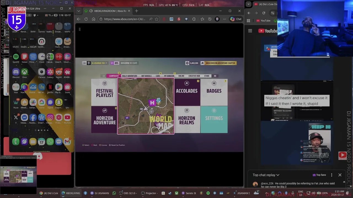Open Gmail in the phone dock
Screen dimensions: 353x198
point(67,142)
